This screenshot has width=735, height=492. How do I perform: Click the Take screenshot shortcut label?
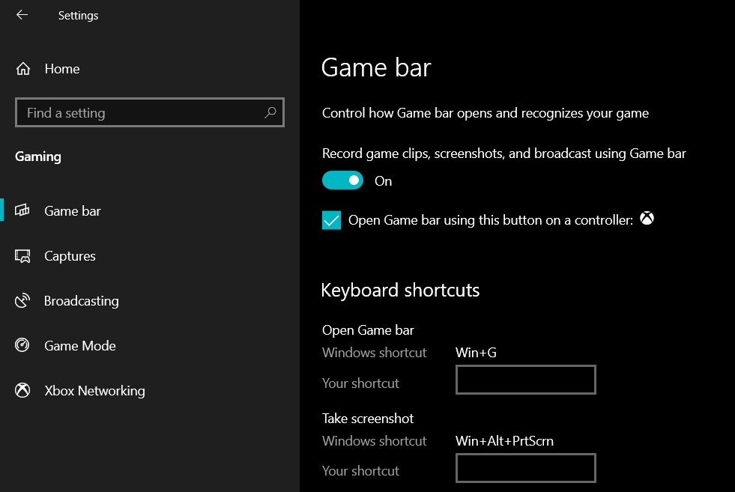(368, 419)
